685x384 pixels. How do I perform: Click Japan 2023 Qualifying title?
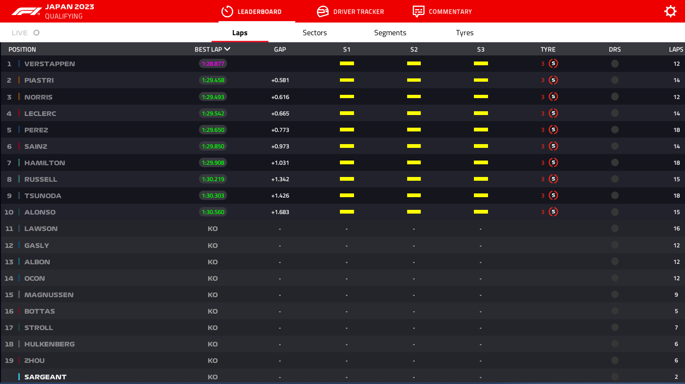70,11
